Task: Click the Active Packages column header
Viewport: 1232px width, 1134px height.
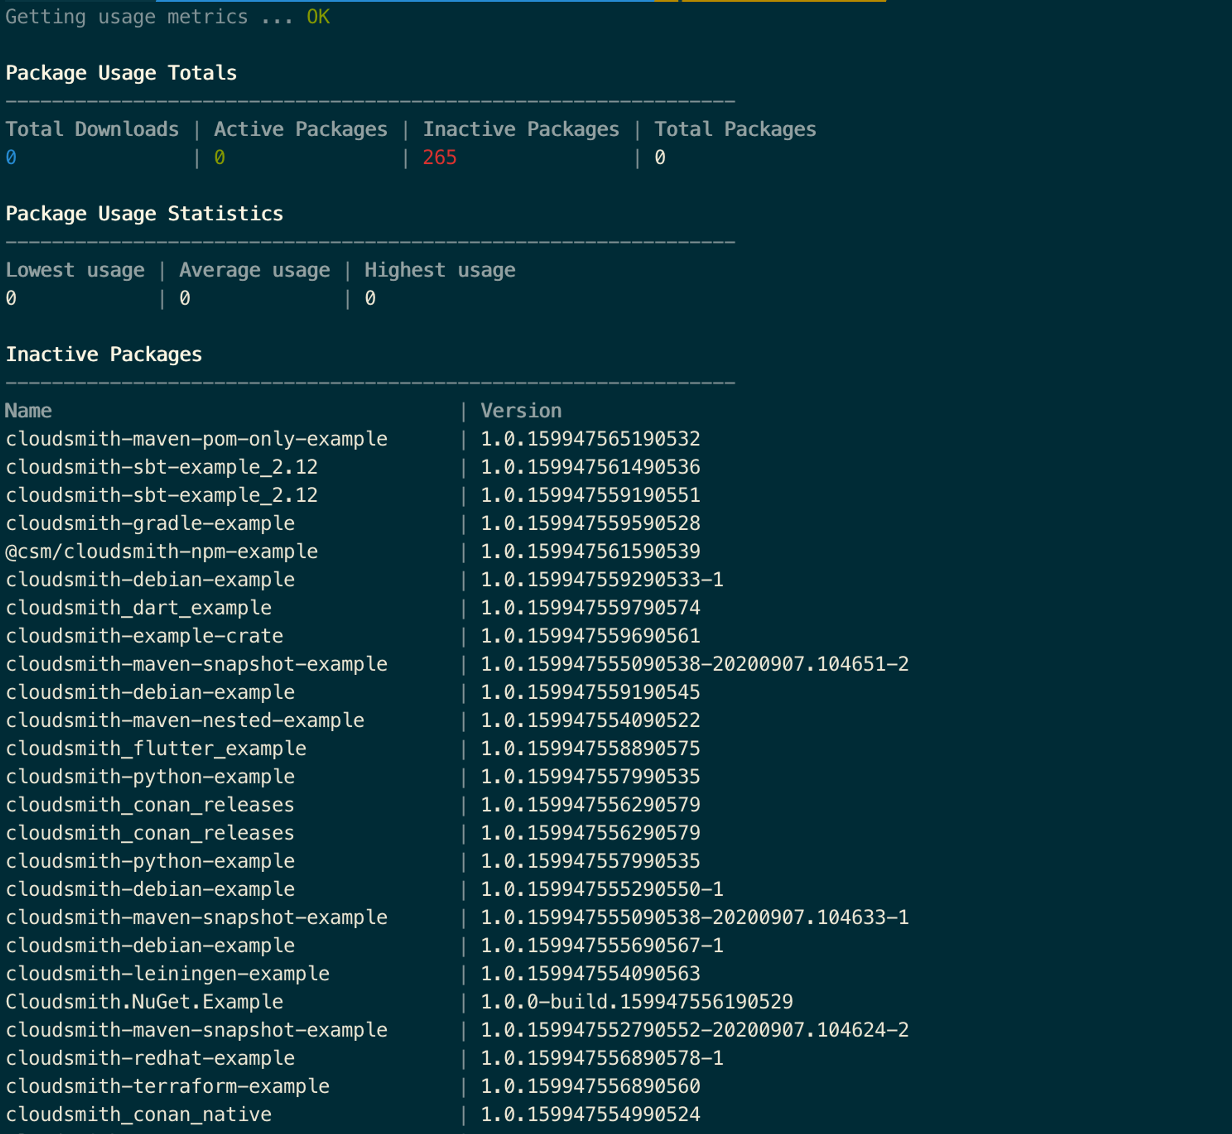Action: pos(300,130)
